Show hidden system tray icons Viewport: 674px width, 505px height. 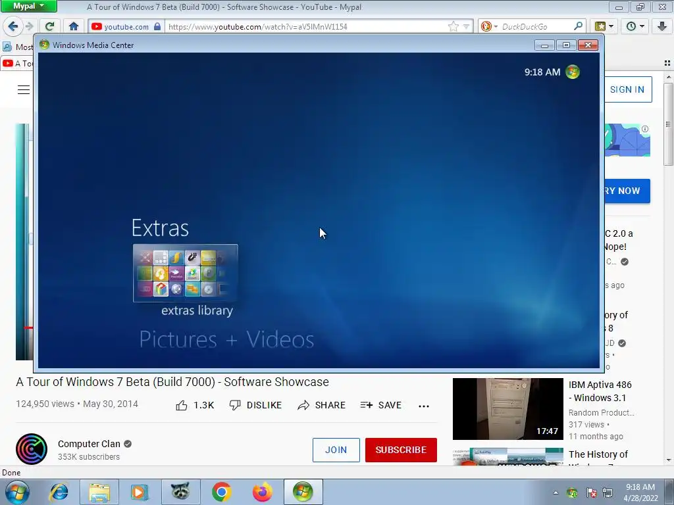click(556, 493)
